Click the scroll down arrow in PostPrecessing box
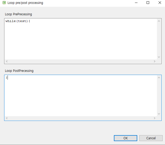 point(159,114)
